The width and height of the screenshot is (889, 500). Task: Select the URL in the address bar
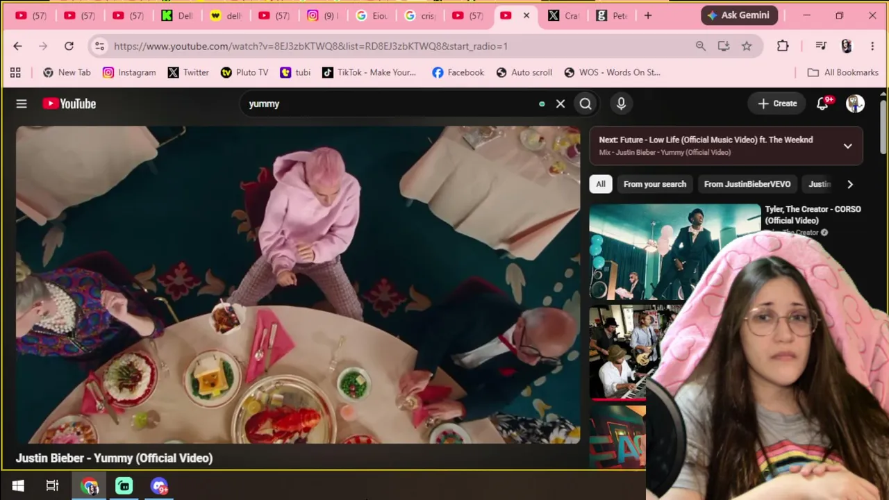(310, 46)
